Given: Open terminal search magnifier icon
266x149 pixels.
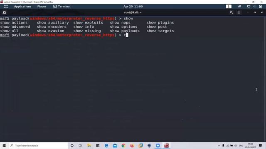Looking at the screenshot, I should (231, 12).
